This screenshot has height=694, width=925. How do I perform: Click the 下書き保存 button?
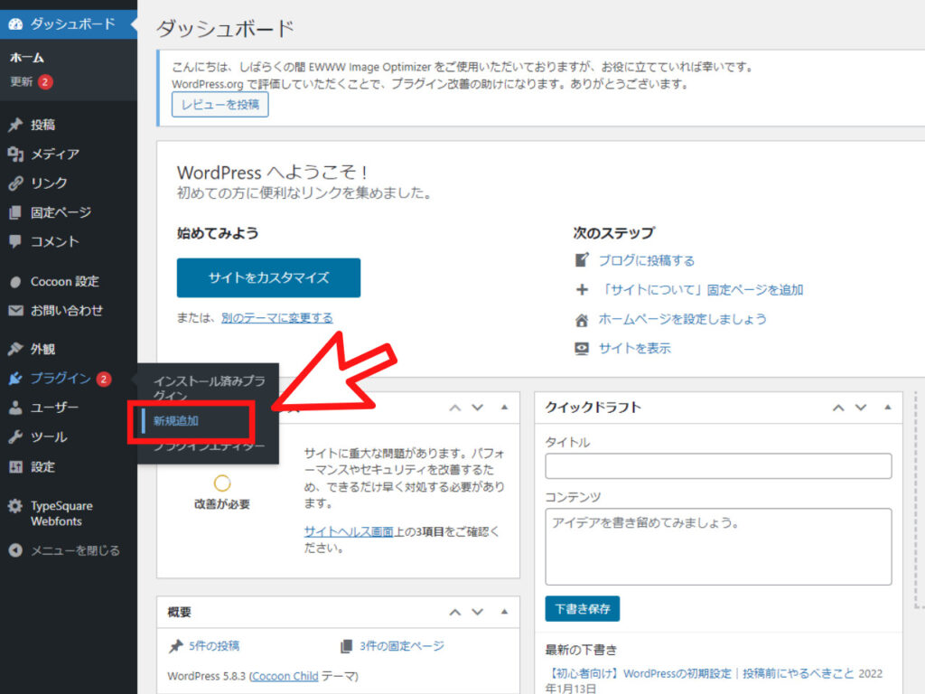coord(583,608)
